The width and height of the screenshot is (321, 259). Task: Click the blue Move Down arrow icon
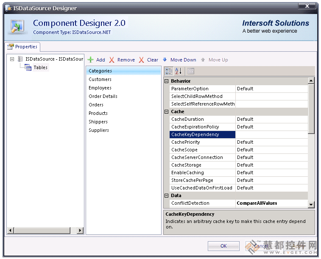(165, 59)
